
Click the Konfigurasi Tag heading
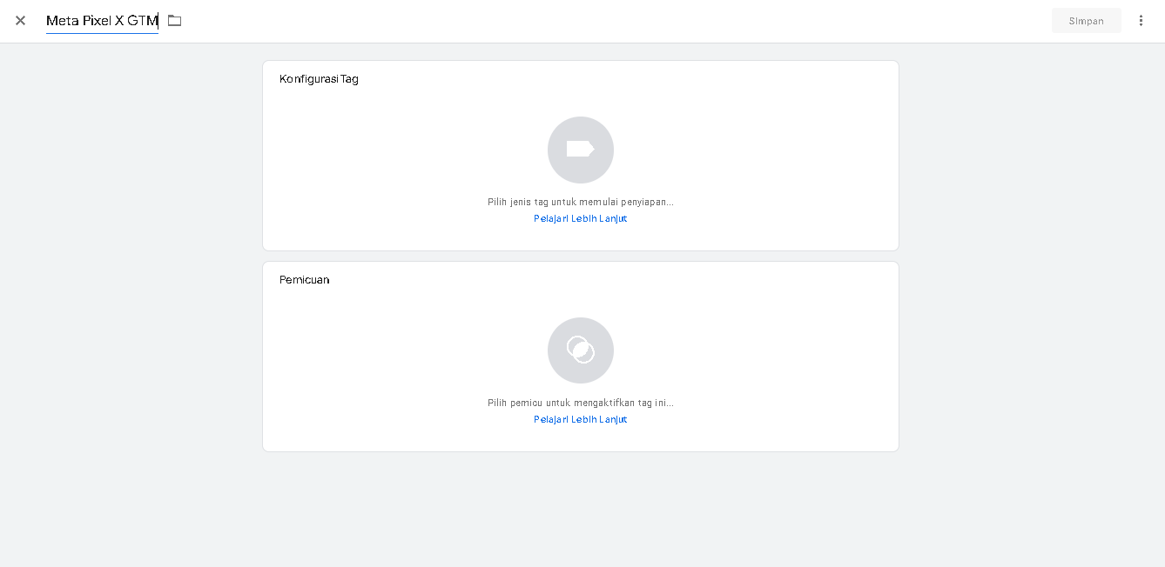coord(319,79)
